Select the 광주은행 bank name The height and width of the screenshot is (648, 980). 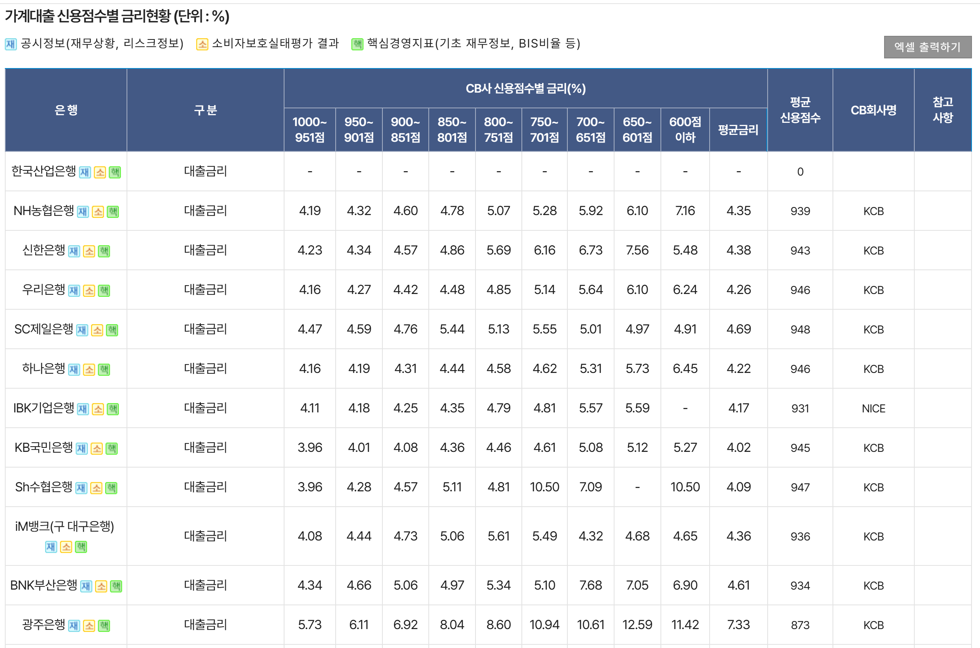[44, 625]
